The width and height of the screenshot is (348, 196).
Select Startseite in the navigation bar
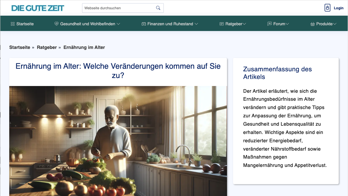coord(26,23)
